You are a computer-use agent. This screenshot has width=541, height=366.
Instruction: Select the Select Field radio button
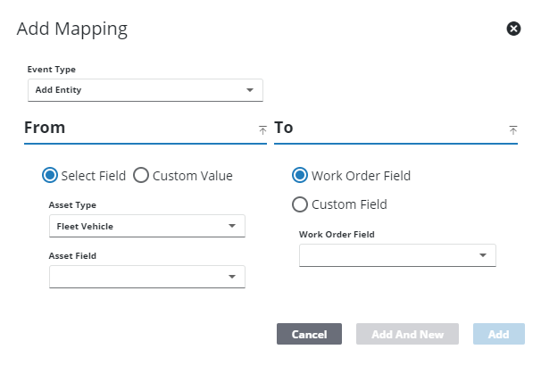[51, 176]
